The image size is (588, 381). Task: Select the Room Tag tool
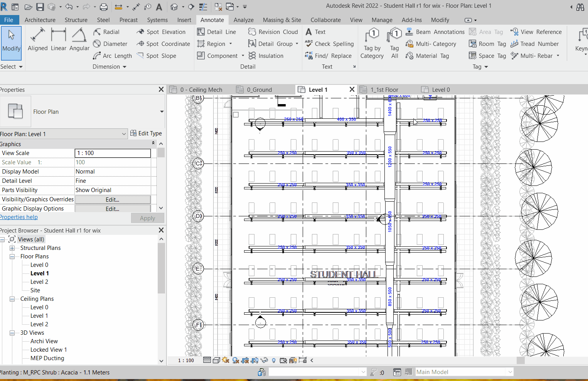point(487,44)
